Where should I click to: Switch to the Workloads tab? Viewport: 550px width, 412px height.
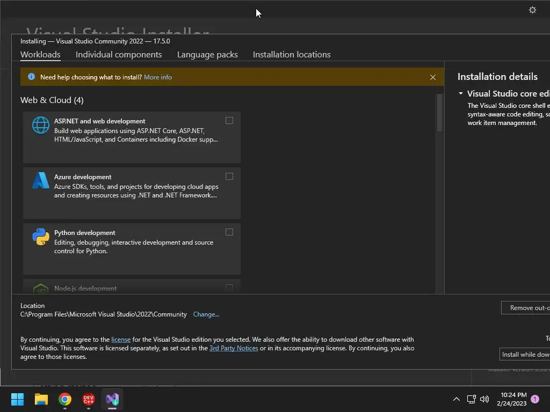pyautogui.click(x=40, y=55)
